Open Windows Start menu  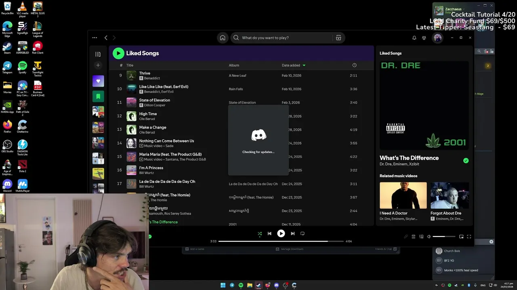(223, 285)
